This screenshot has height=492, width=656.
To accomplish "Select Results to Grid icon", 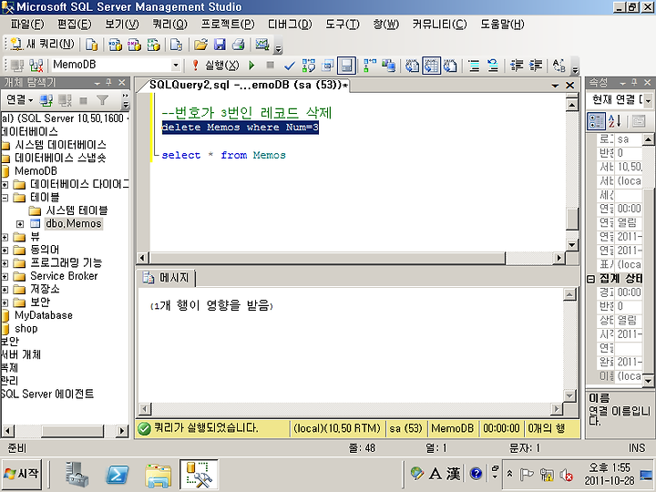I will pos(431,66).
